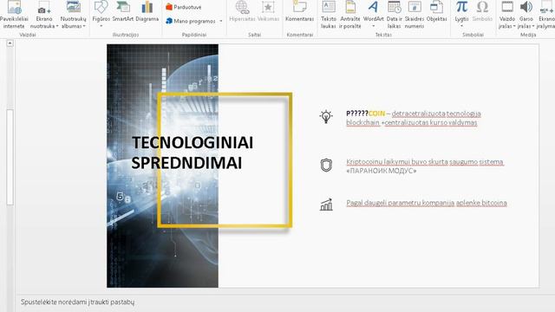Open Paveikslėliai internete online pictures
The width and height of the screenshot is (555, 312).
click(14, 15)
